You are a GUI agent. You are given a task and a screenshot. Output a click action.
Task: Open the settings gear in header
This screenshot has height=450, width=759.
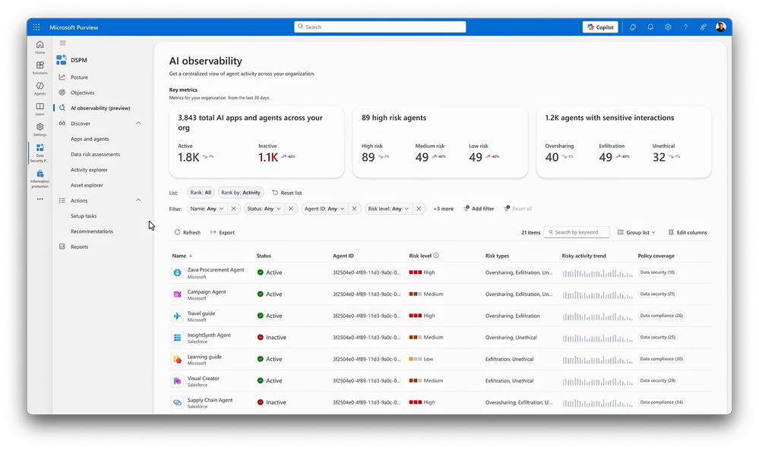[x=668, y=27]
